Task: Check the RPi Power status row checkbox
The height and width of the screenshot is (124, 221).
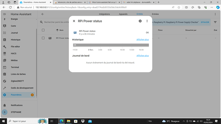Action: [x=43, y=38]
